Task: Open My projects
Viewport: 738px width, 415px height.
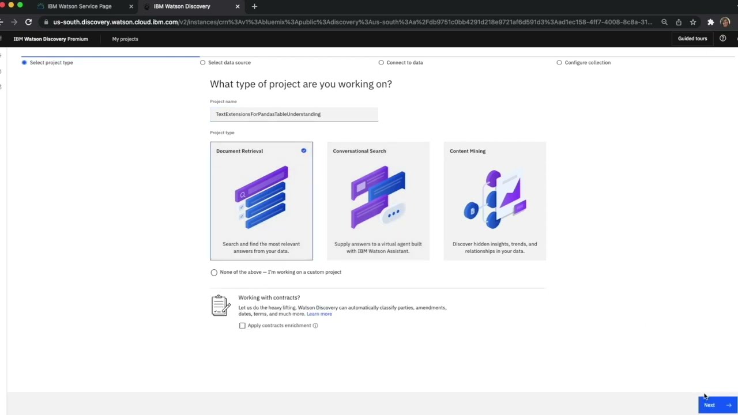Action: tap(125, 39)
